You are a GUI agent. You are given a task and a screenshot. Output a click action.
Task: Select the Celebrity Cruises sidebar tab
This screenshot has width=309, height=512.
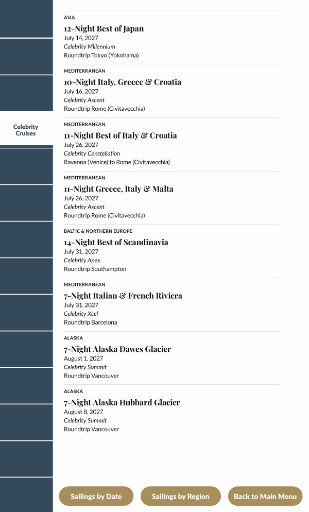[26, 130]
